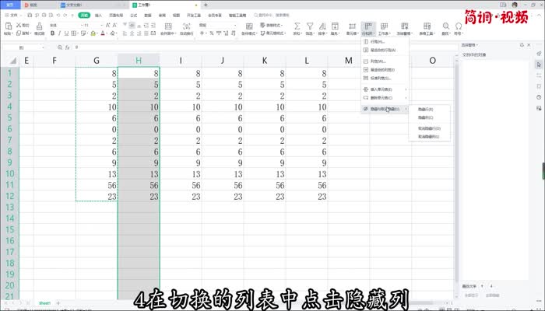Screen dimensions: 545x311
Task: Click the Bold formatting icon
Action: tap(52, 34)
